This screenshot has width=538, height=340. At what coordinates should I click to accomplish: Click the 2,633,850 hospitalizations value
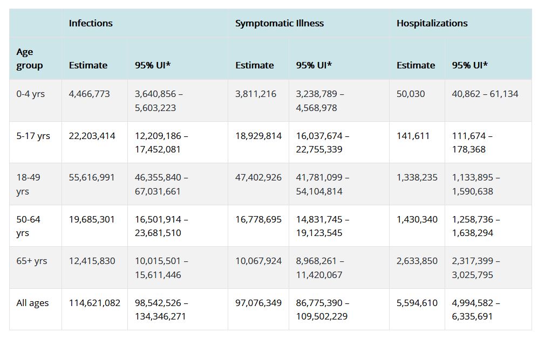417,261
